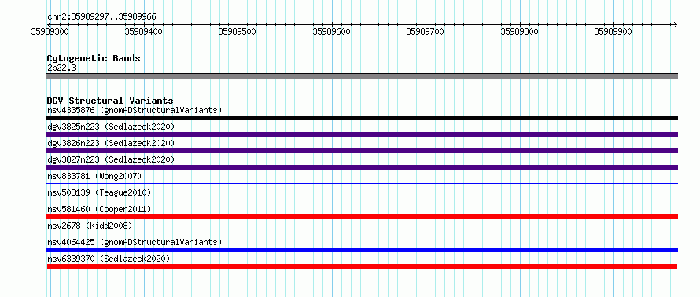Click the 35989600 ruler tick label
The image size is (700, 297).
click(x=332, y=31)
